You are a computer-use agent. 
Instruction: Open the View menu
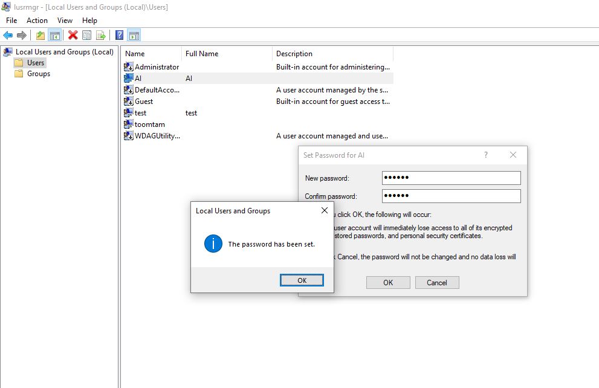coord(65,20)
